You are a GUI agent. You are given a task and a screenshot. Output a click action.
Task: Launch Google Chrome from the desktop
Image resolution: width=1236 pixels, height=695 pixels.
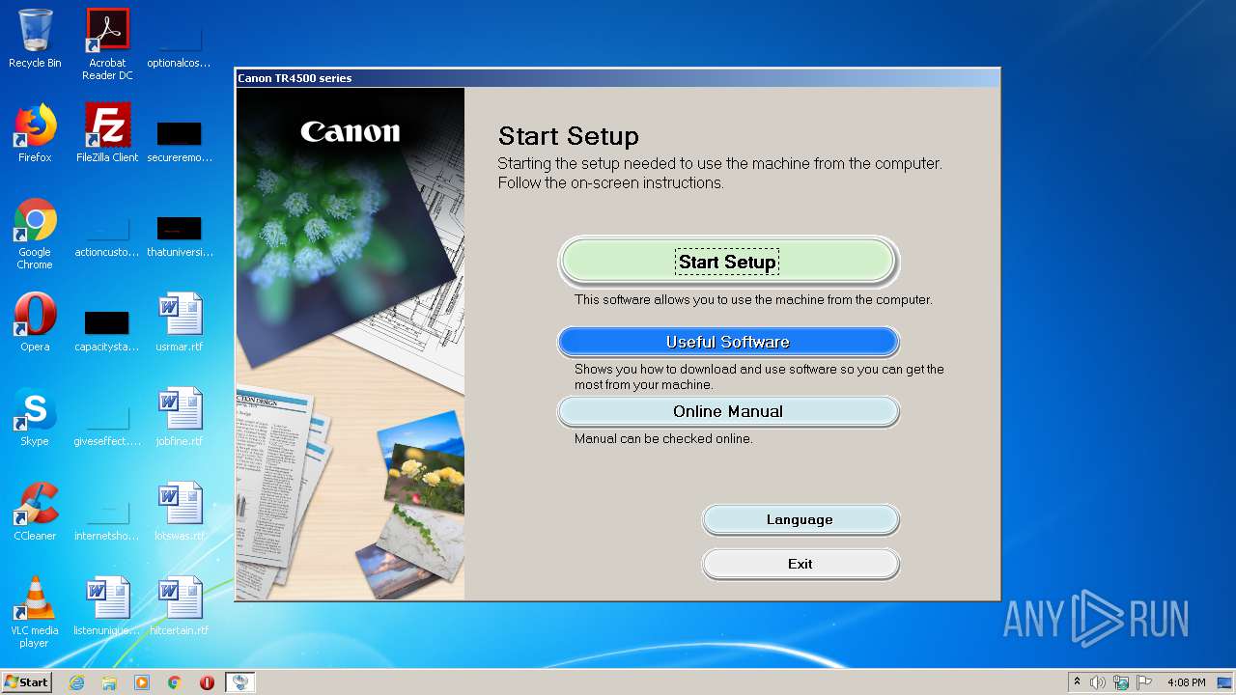click(x=35, y=235)
